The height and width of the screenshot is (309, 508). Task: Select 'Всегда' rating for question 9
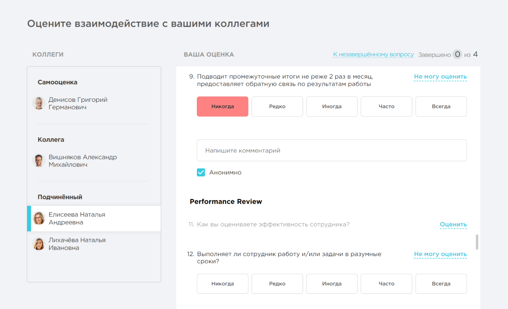tap(441, 106)
